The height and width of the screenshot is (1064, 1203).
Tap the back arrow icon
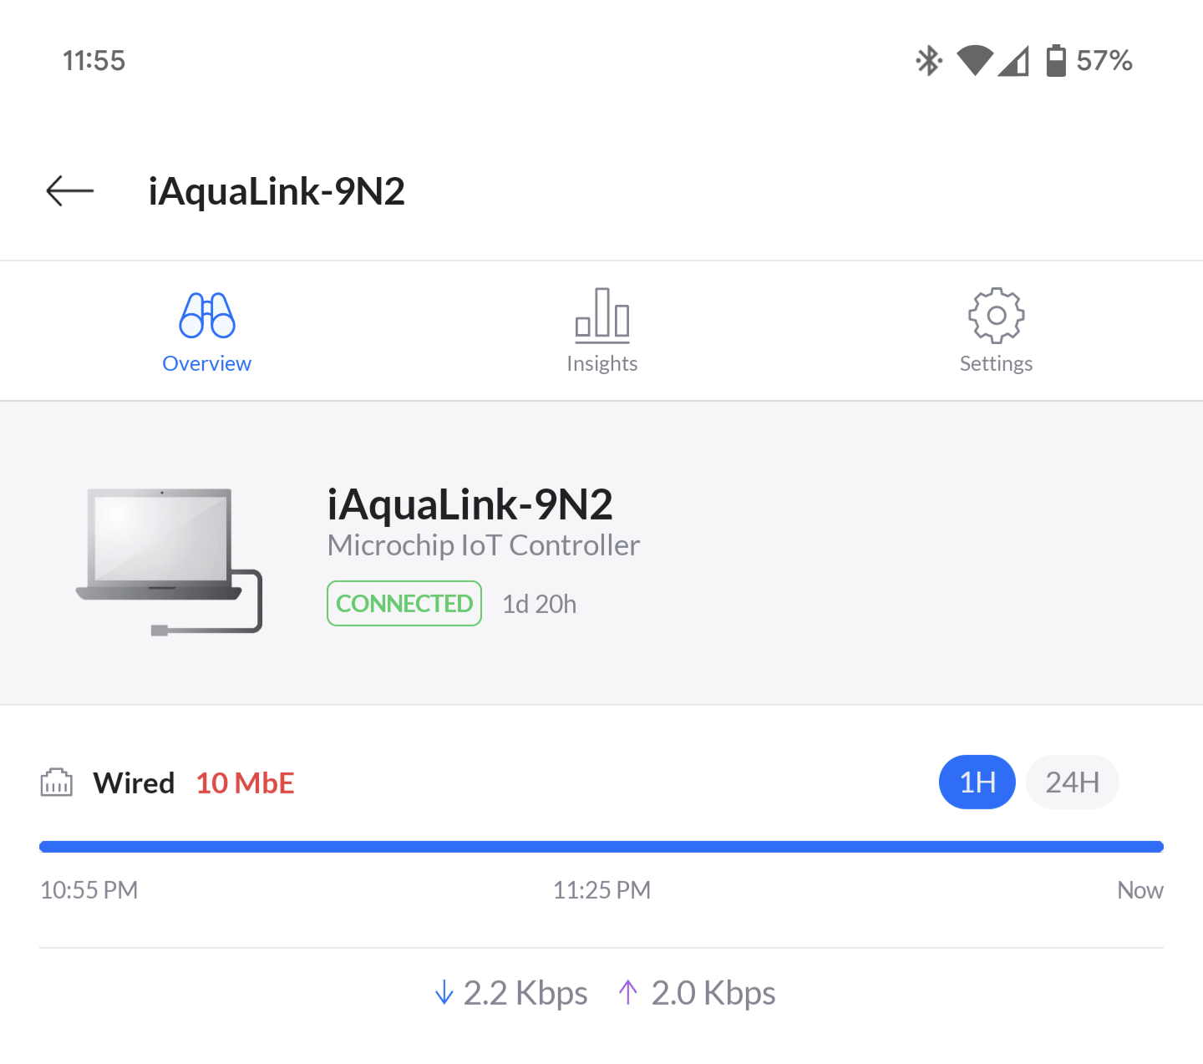pyautogui.click(x=70, y=191)
